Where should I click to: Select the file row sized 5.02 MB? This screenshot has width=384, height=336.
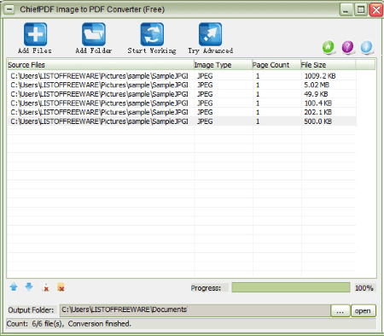point(182,85)
